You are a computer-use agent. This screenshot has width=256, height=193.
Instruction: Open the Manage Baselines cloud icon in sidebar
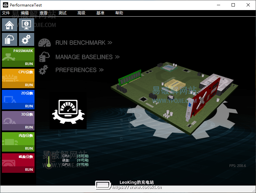(9, 39)
